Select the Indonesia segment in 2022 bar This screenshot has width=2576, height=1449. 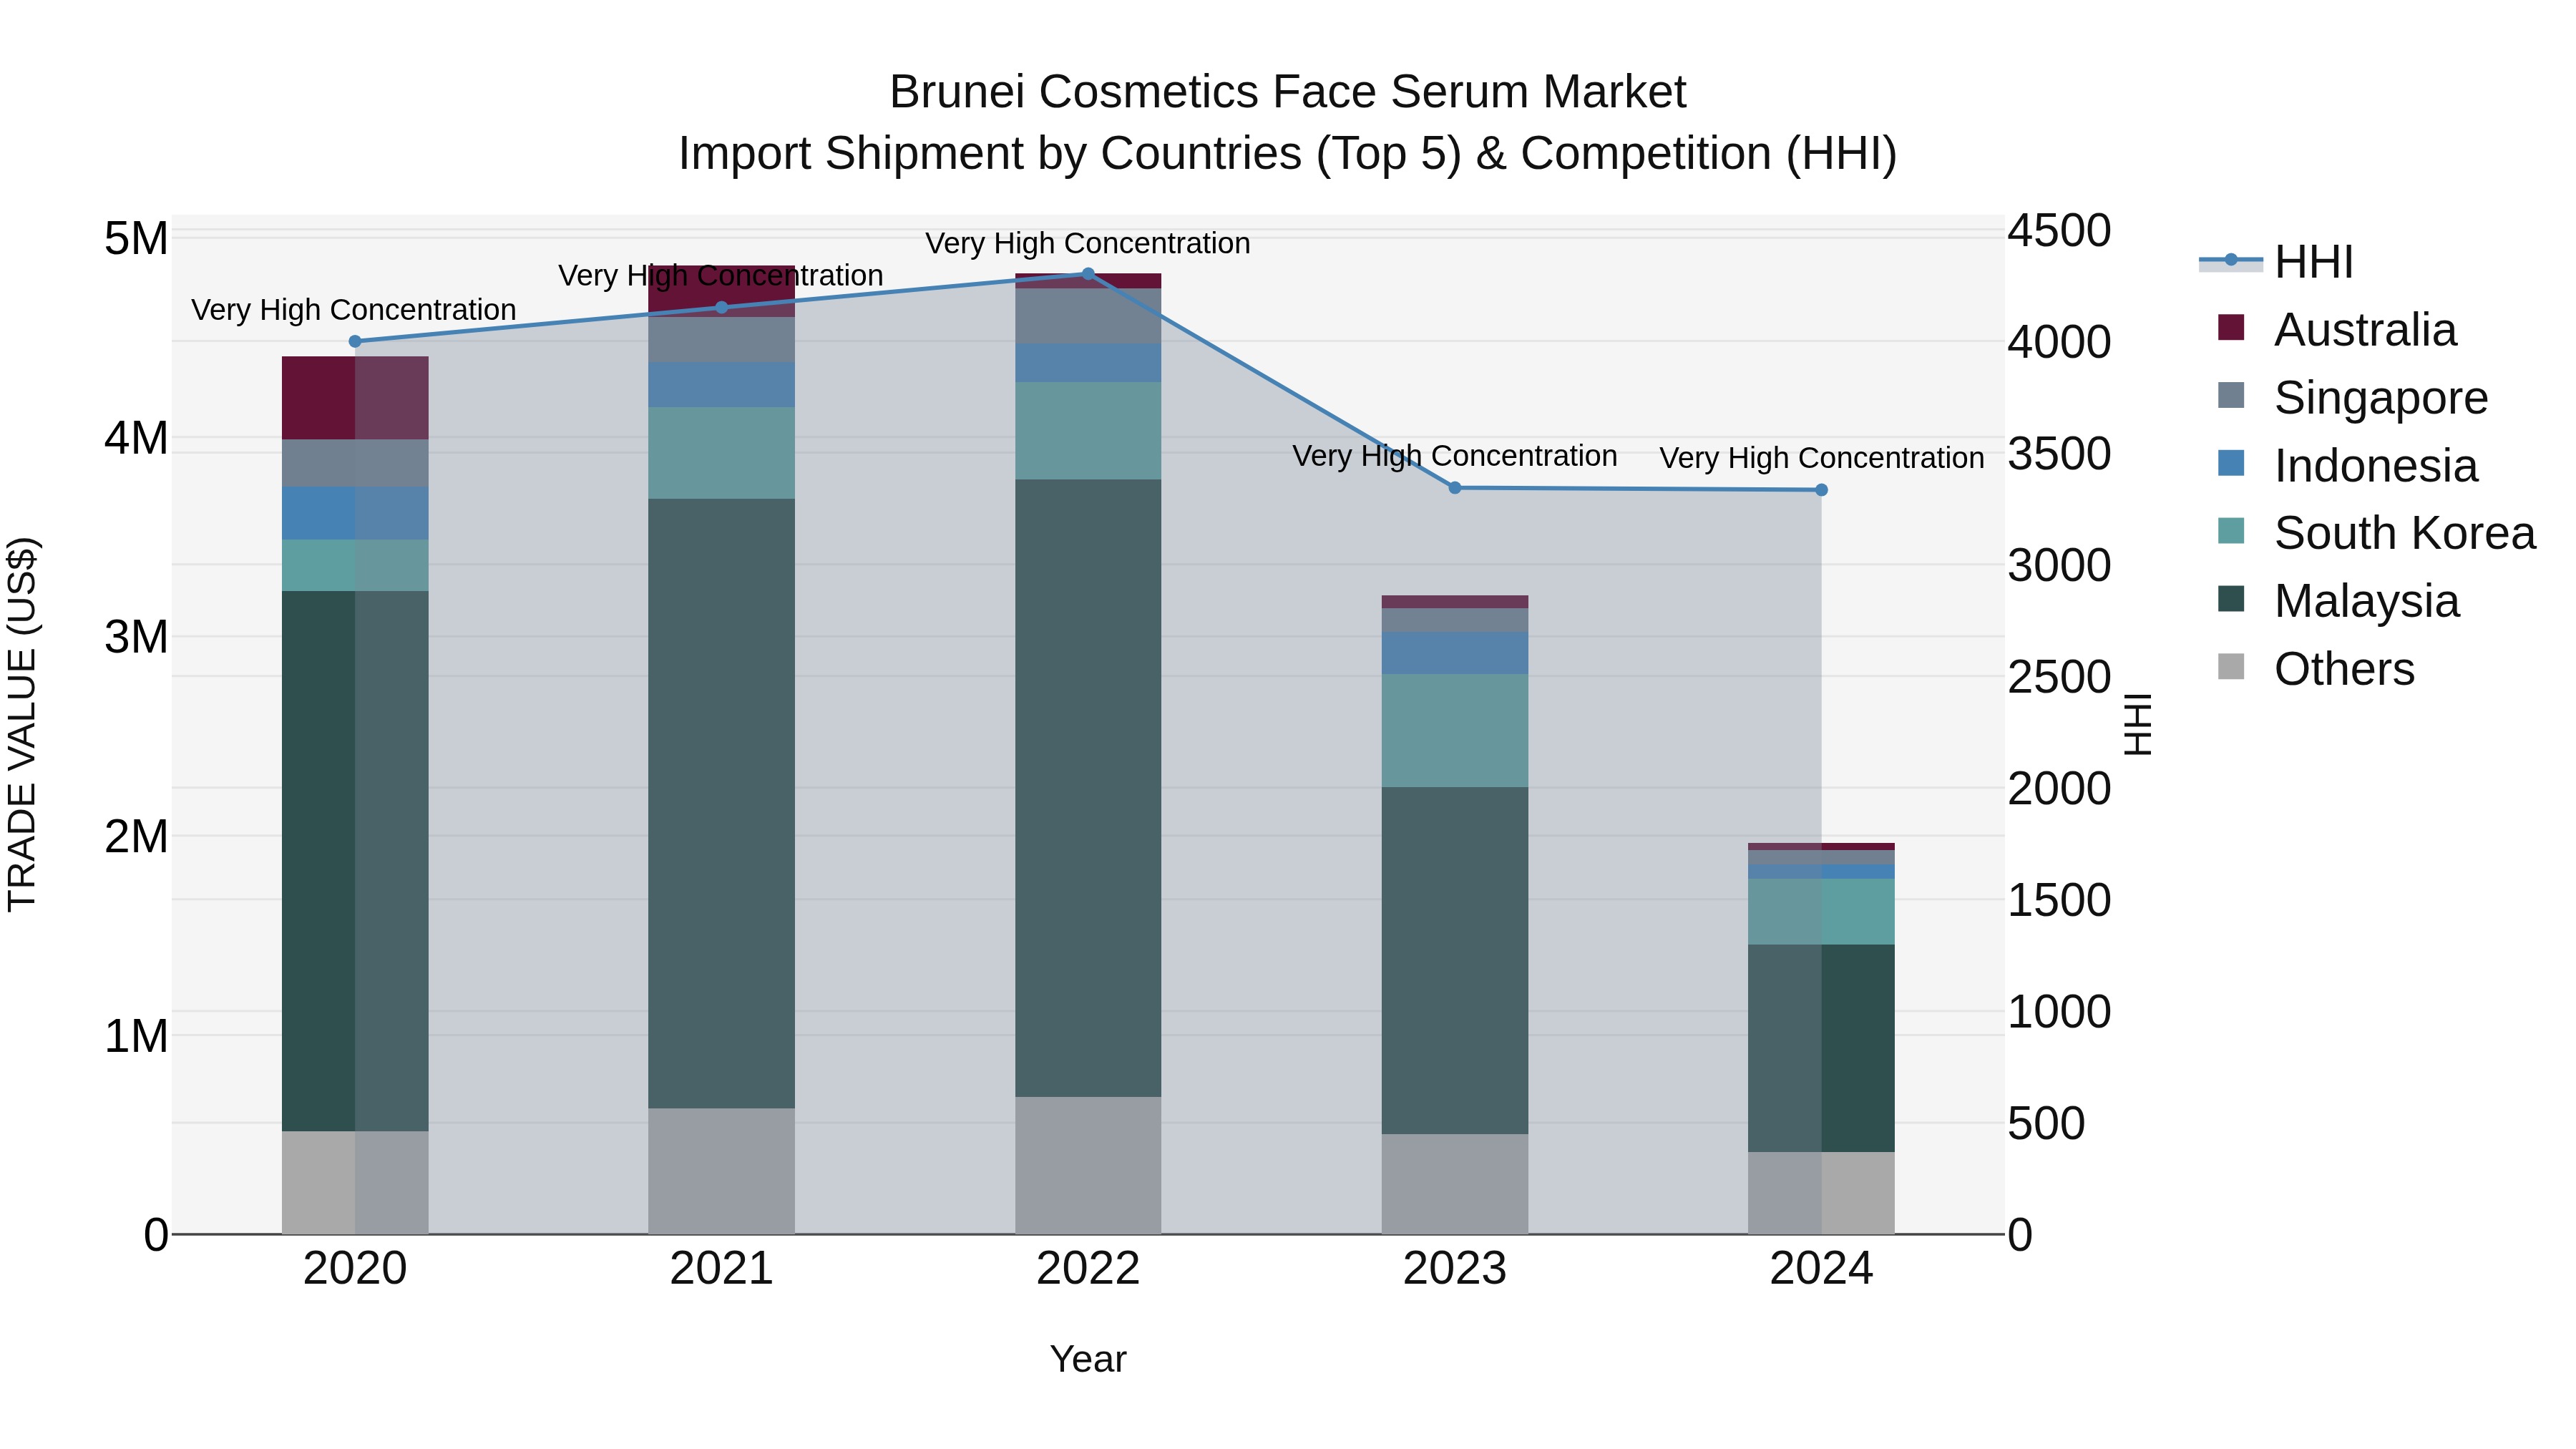1088,363
